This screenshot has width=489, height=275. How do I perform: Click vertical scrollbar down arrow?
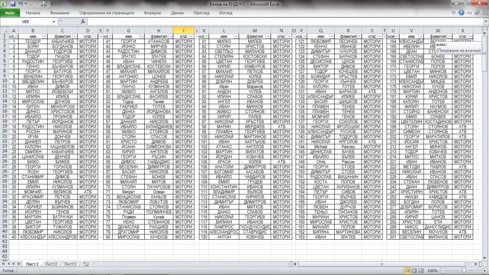click(x=485, y=258)
